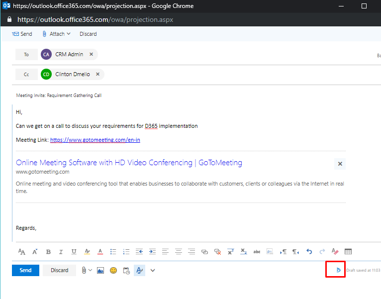Click the insert table icon
This screenshot has height=299, width=381.
348,252
